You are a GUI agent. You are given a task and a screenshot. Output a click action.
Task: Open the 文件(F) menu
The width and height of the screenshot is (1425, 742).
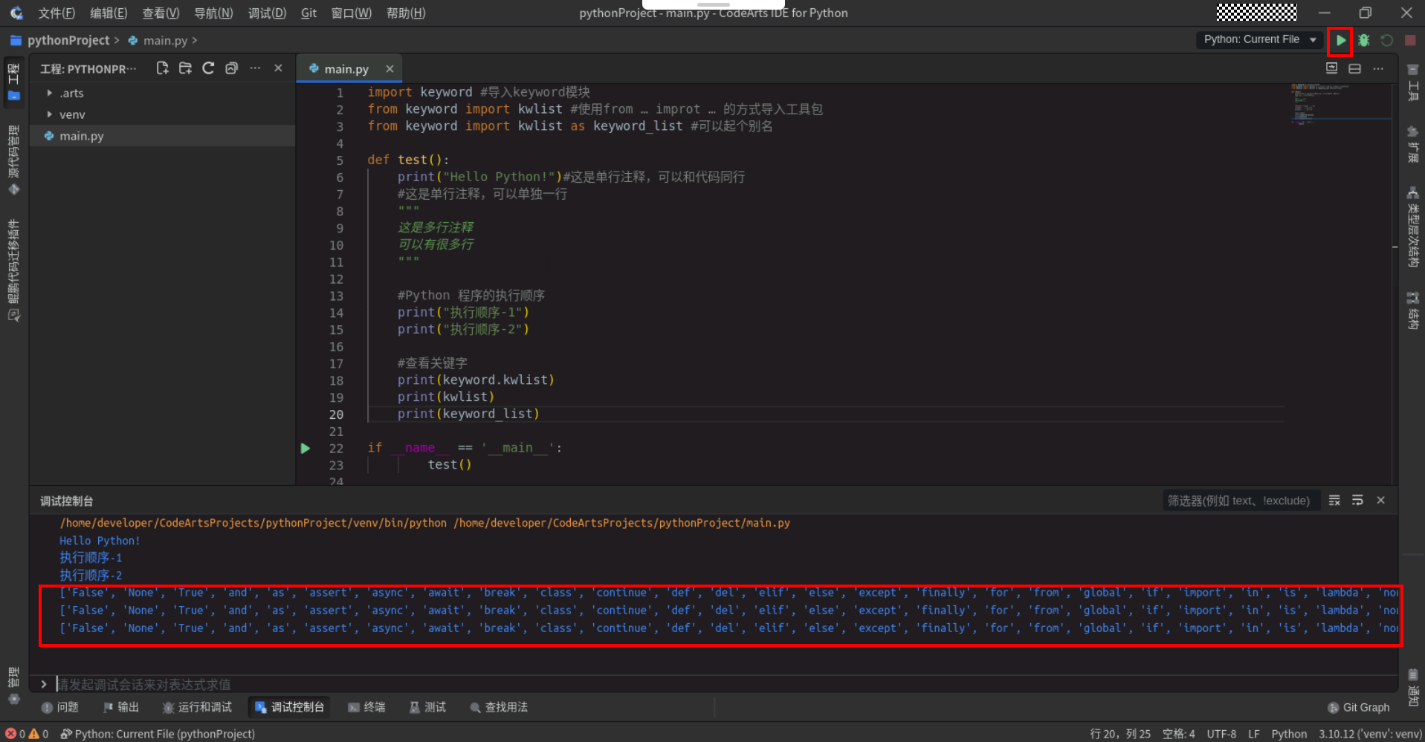pos(56,13)
